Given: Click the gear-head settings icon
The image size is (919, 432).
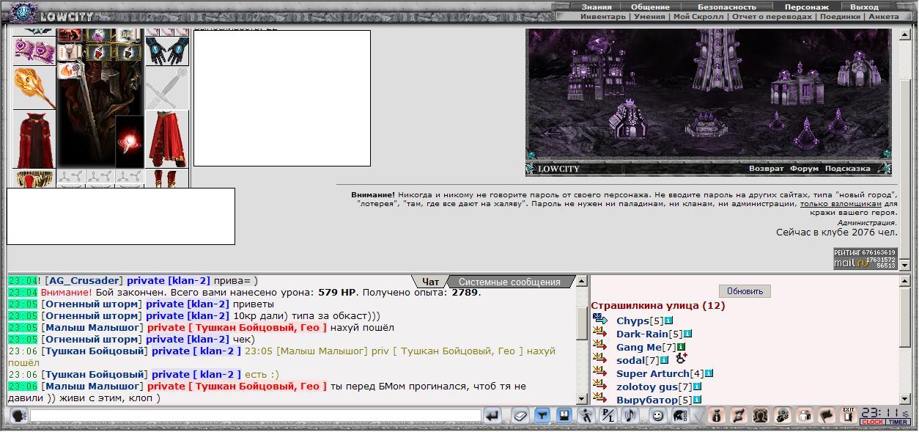Looking at the screenshot, I should (x=783, y=416).
